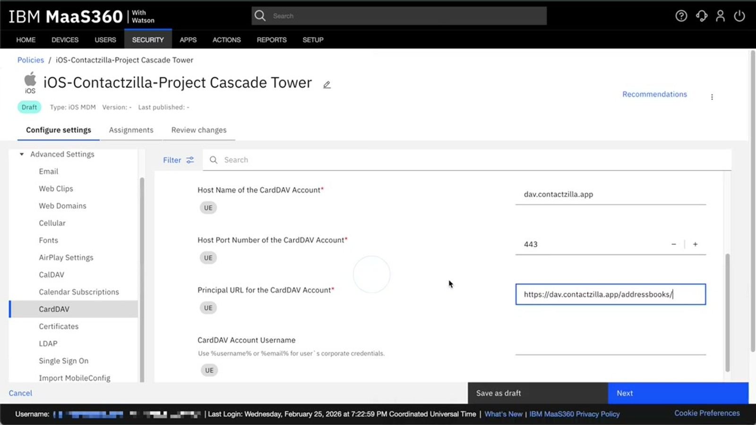This screenshot has width=756, height=425.
Task: Go back via Policies breadcrumb link
Action: [31, 60]
